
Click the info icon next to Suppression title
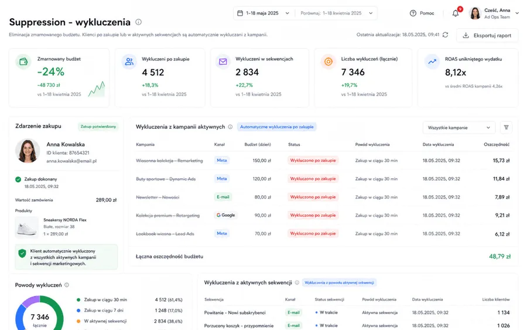click(x=138, y=22)
